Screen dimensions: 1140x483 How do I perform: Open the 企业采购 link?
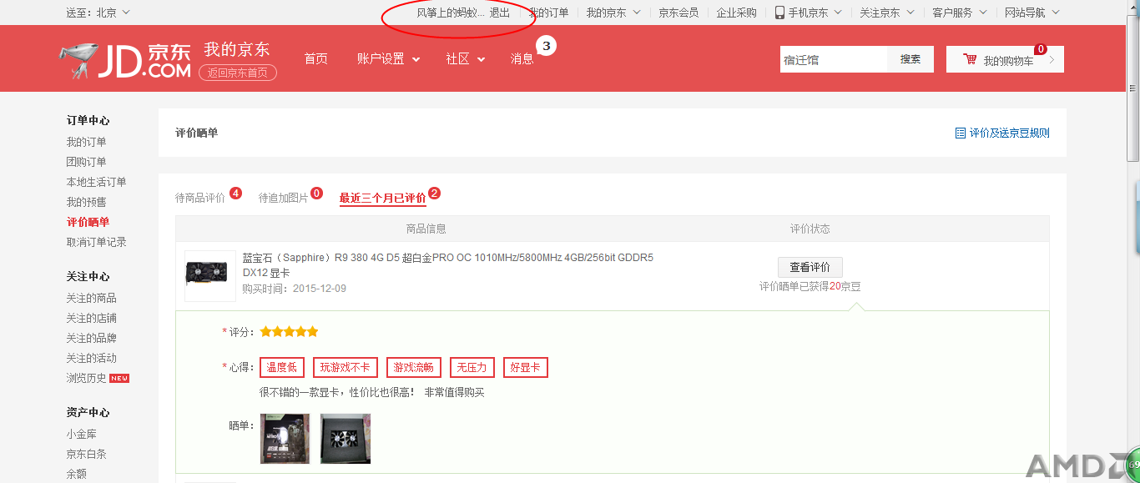tap(736, 13)
